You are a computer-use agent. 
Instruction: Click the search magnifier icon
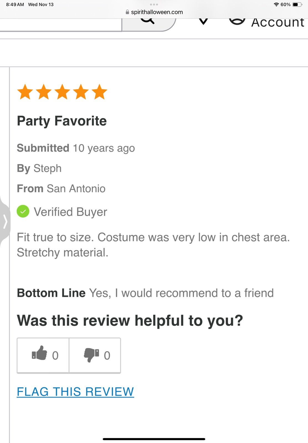point(147,21)
